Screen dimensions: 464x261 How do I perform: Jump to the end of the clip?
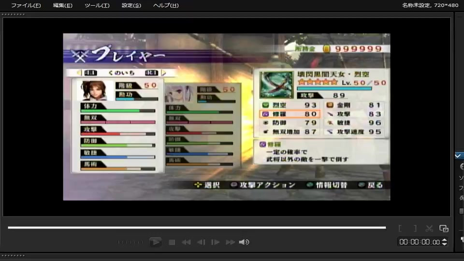[x=230, y=242]
